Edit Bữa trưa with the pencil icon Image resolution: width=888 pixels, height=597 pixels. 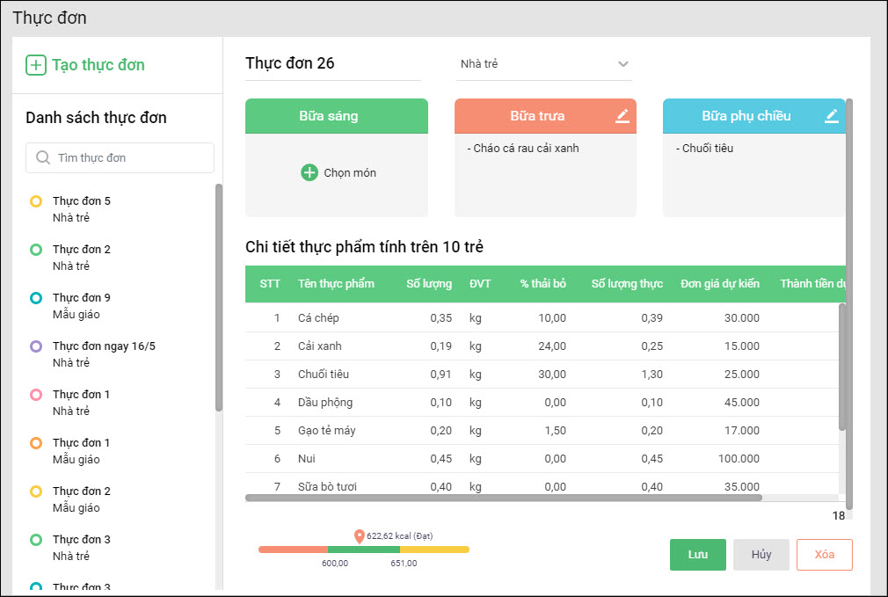click(622, 115)
